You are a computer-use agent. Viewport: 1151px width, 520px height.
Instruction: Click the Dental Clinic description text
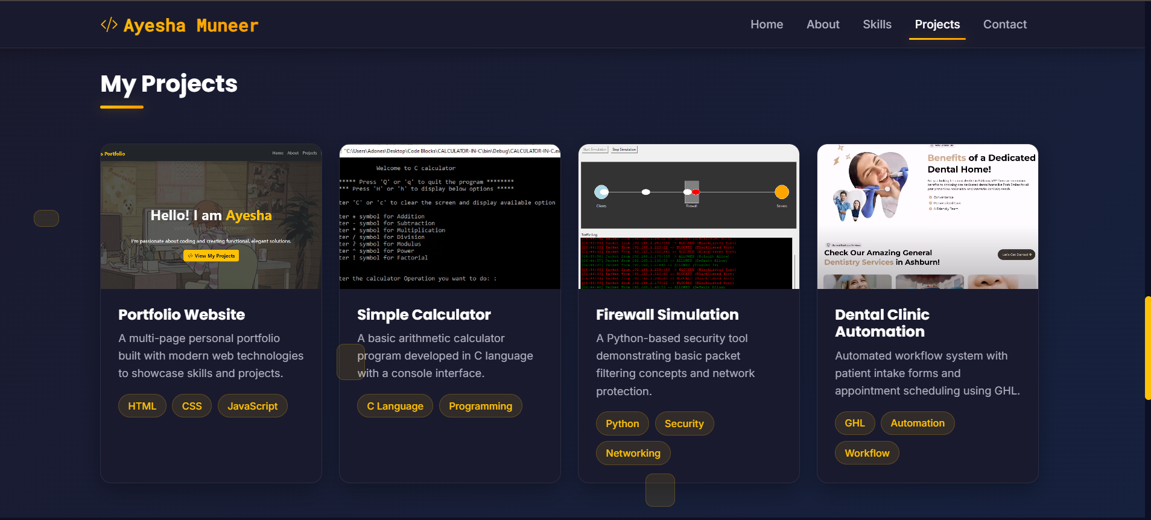(927, 373)
